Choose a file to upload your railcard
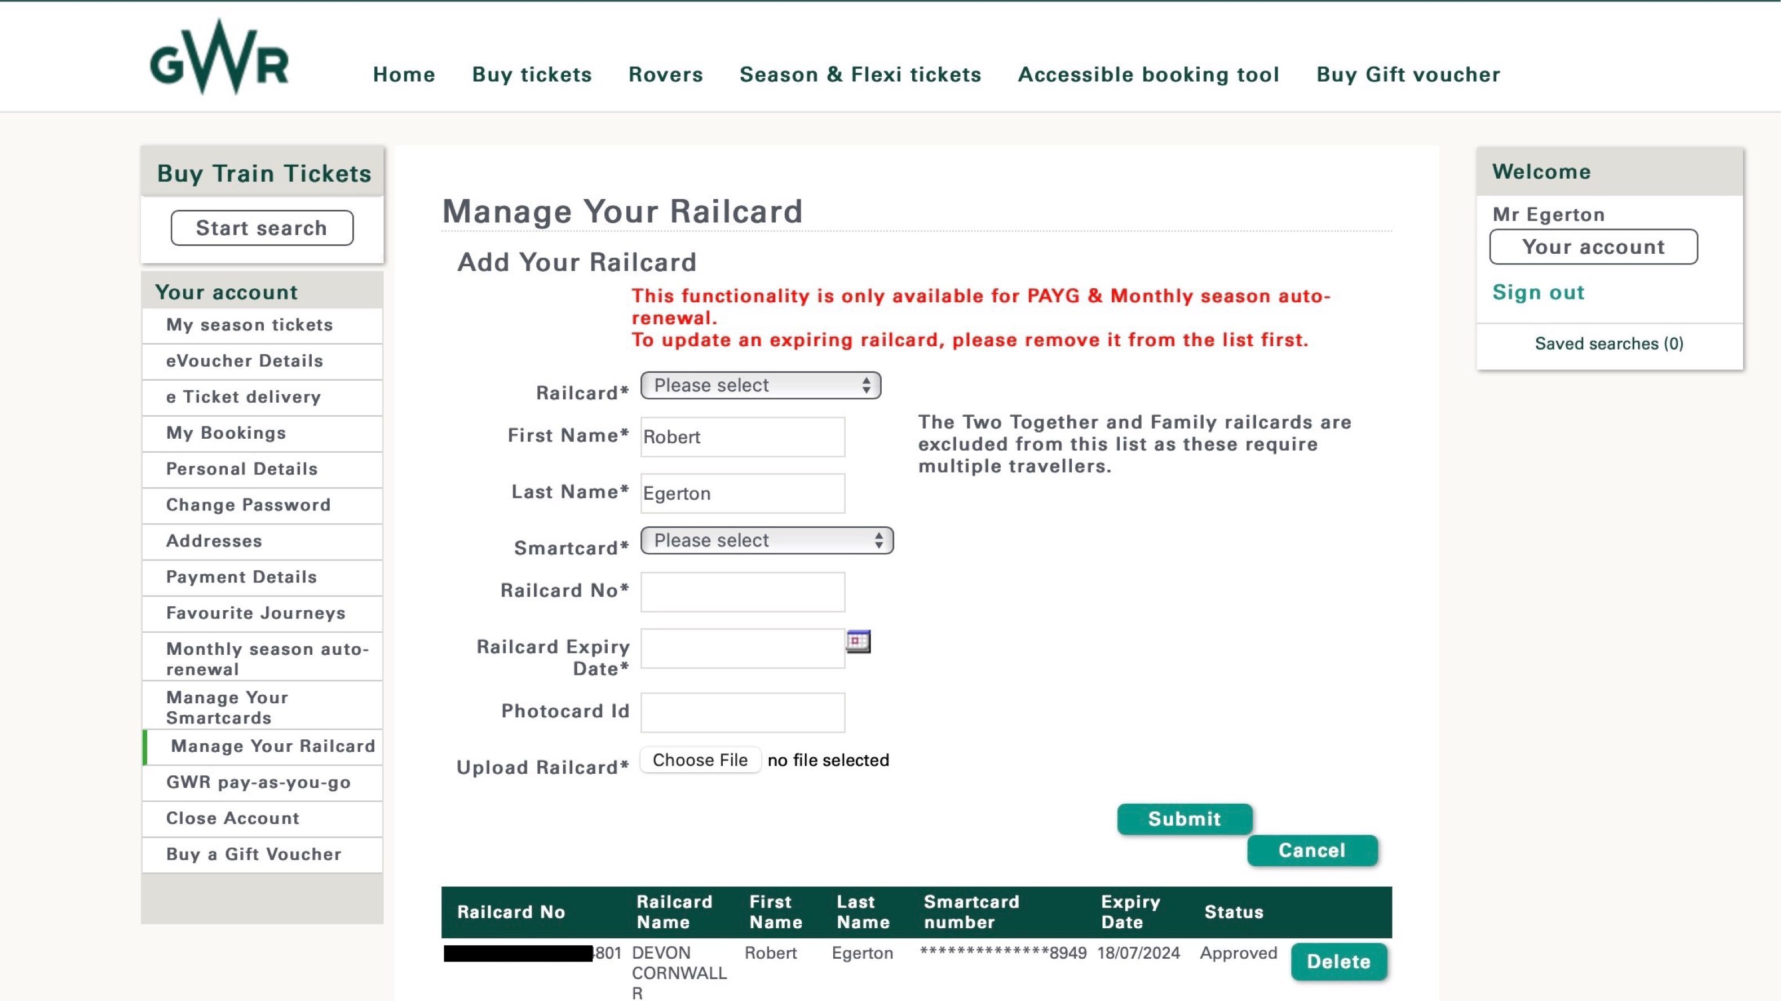 click(700, 760)
